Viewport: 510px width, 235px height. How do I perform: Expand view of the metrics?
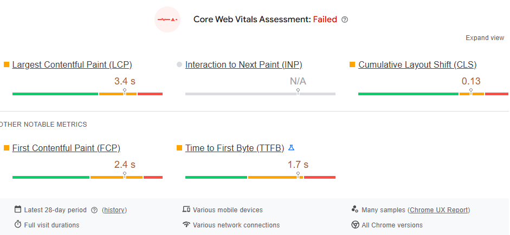[485, 38]
